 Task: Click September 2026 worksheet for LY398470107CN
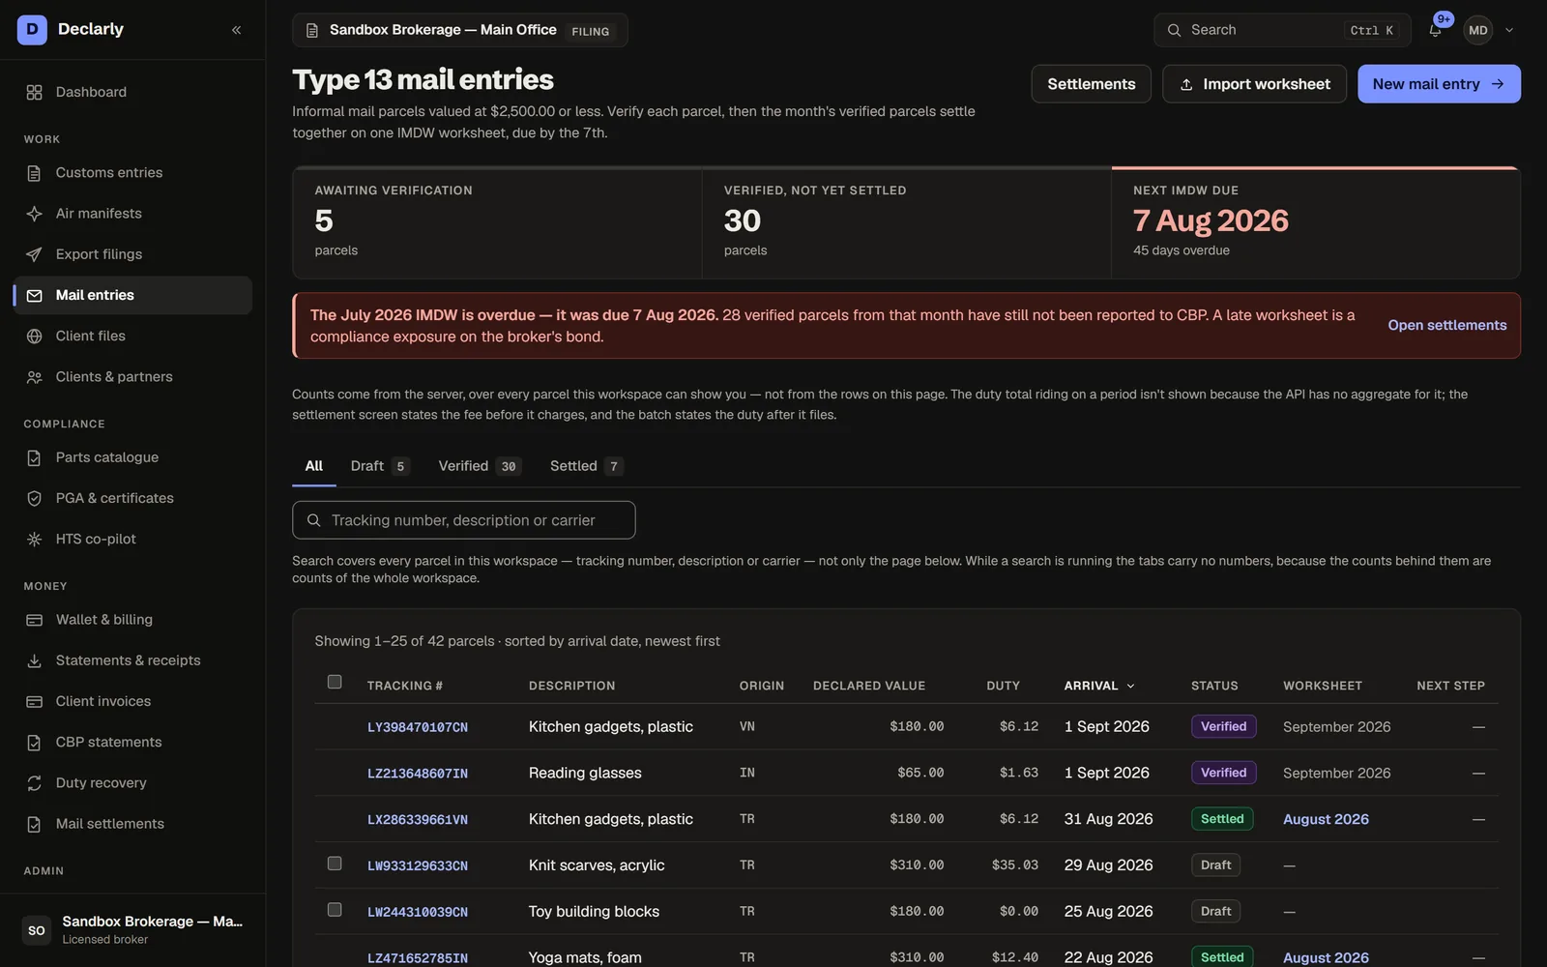1336,727
